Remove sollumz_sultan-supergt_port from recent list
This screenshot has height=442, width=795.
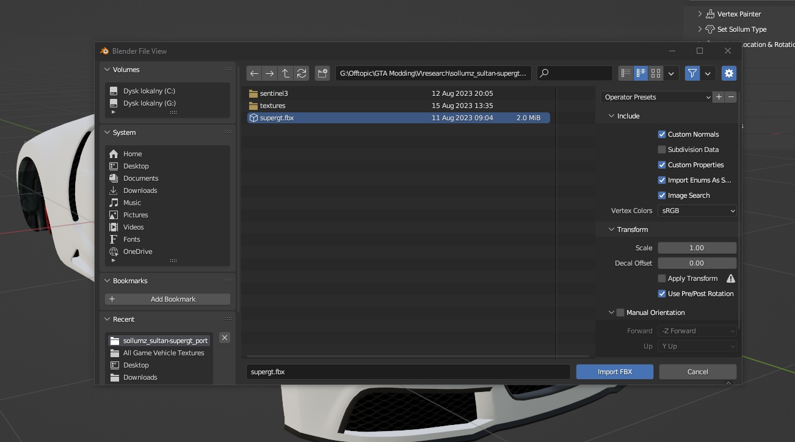tap(225, 338)
